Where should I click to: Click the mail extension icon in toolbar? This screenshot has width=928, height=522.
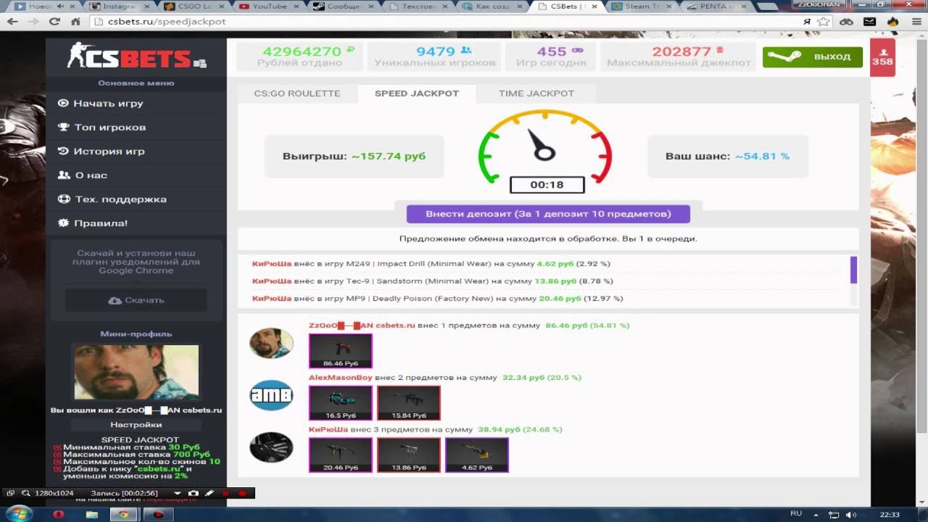pos(871,22)
